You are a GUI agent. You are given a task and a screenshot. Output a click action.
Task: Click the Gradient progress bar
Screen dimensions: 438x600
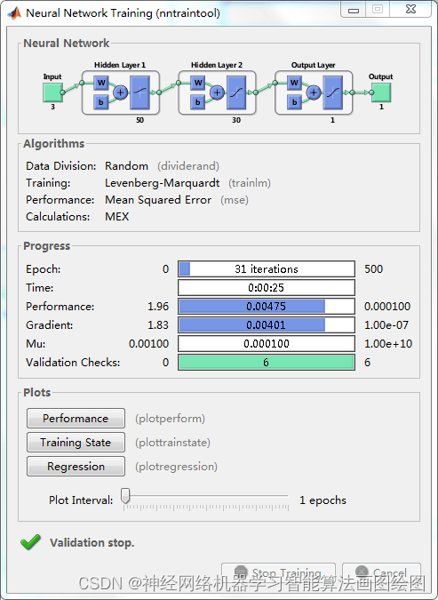tap(267, 324)
